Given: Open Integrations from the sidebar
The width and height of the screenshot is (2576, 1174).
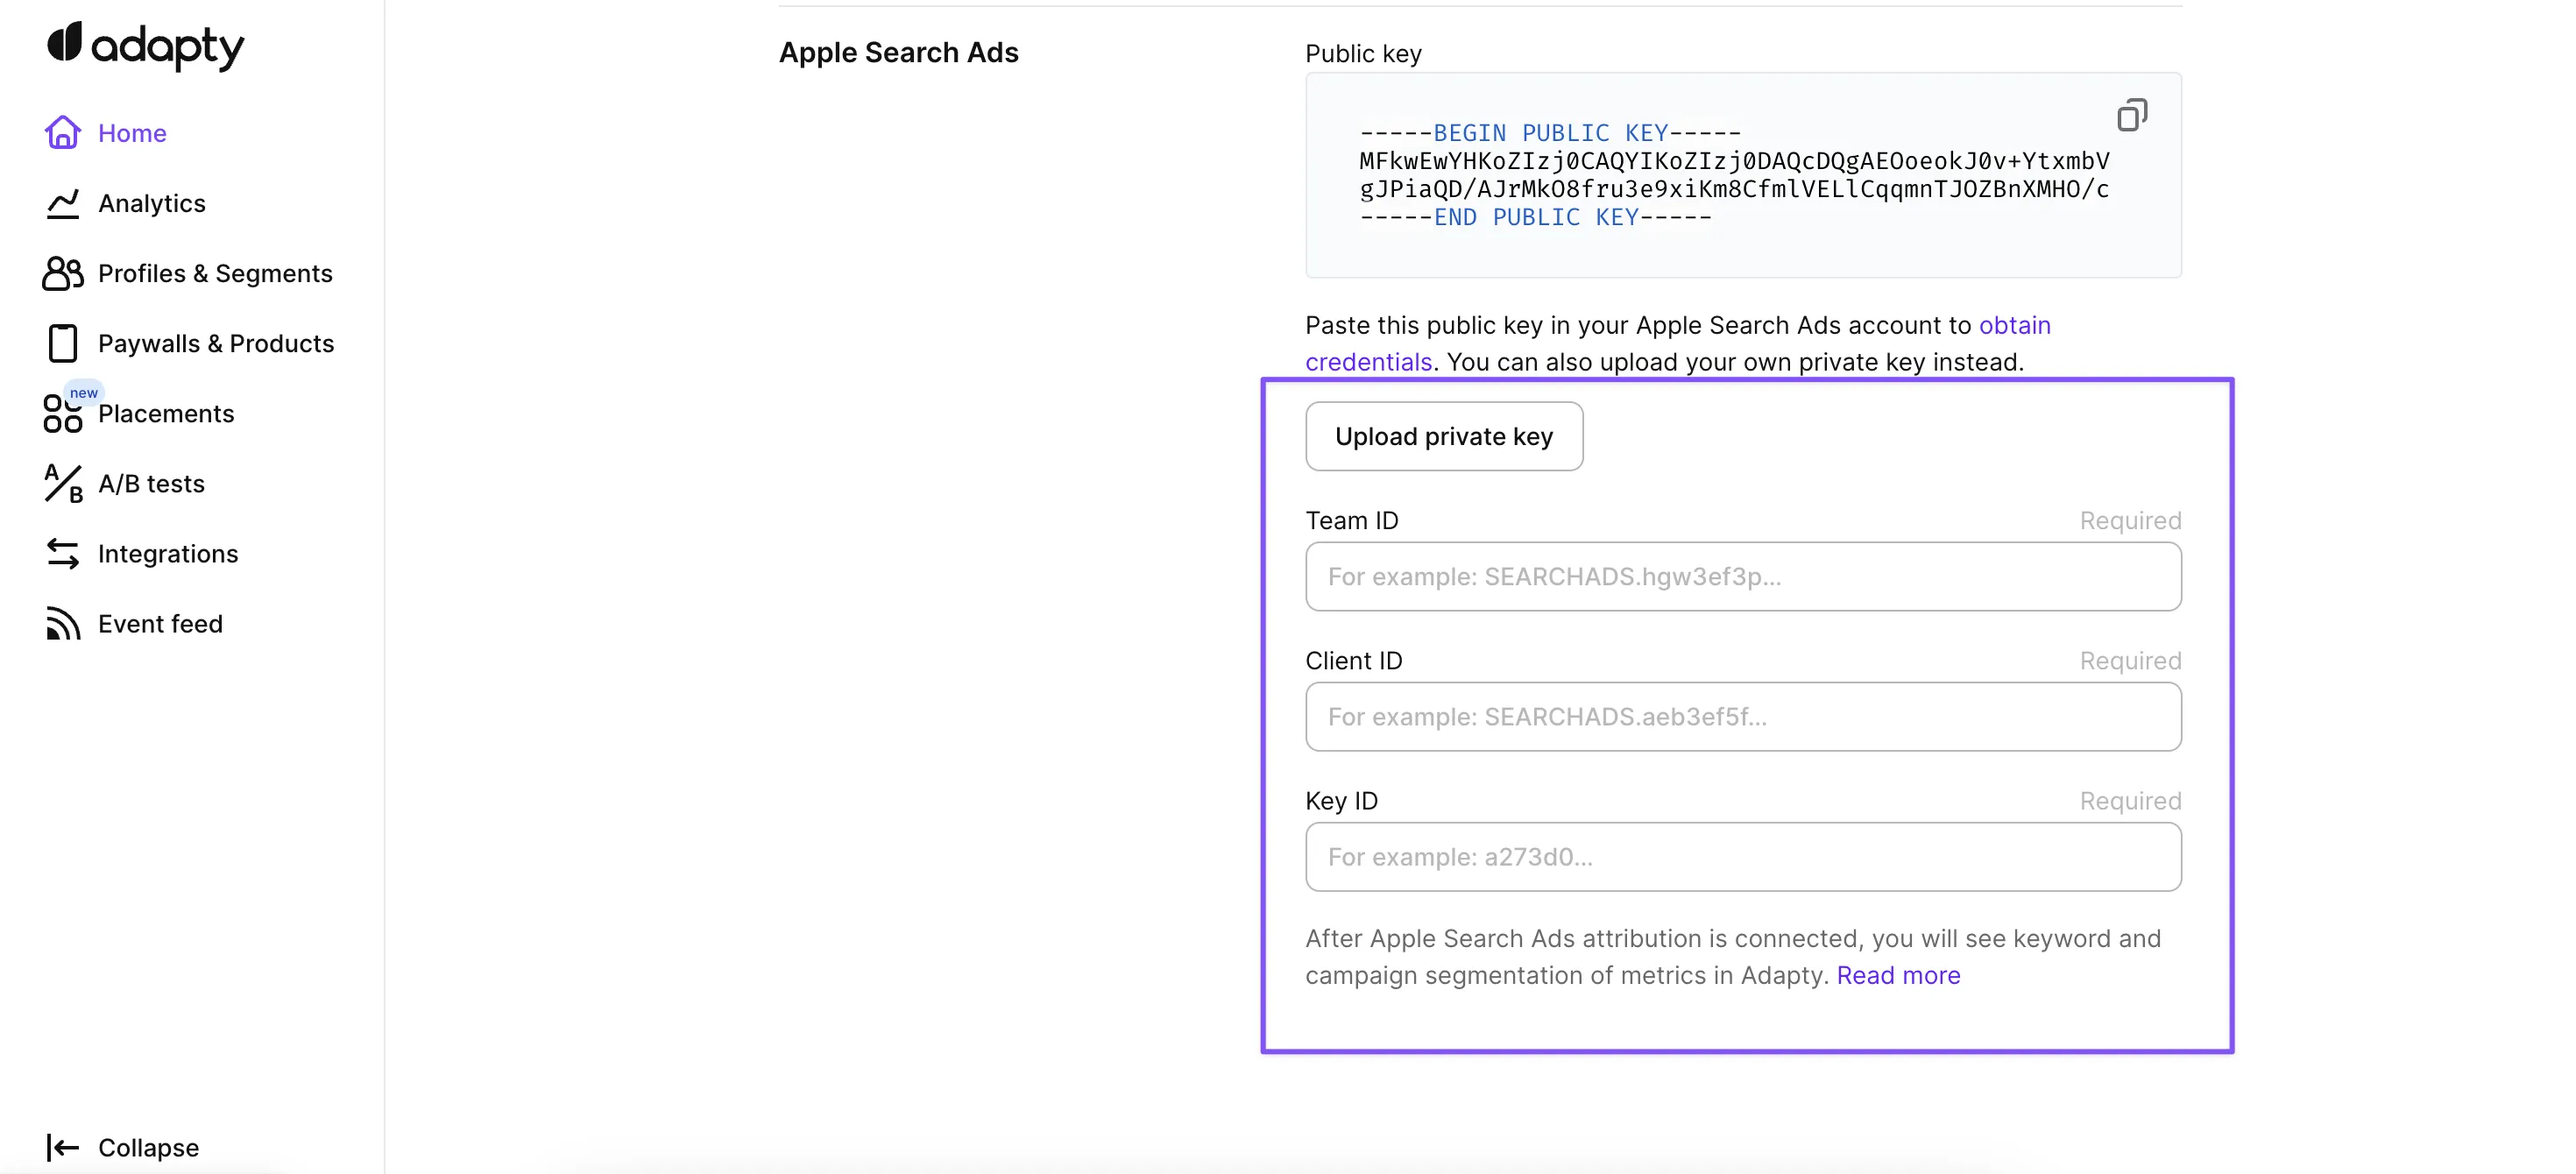Looking at the screenshot, I should tap(168, 553).
